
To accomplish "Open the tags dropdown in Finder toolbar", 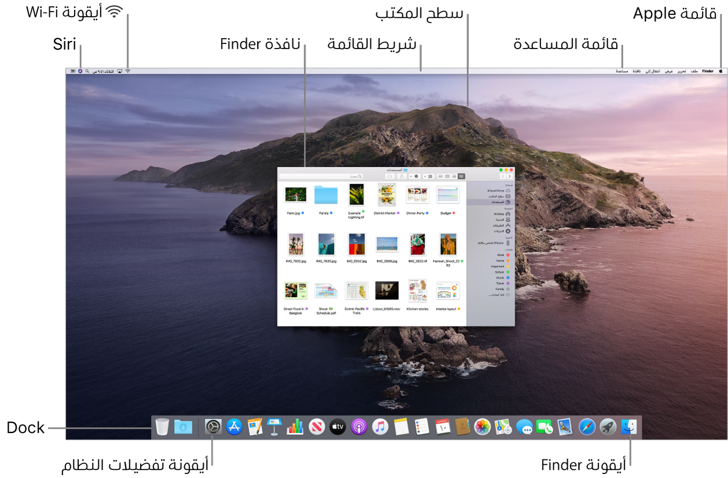I will [390, 176].
